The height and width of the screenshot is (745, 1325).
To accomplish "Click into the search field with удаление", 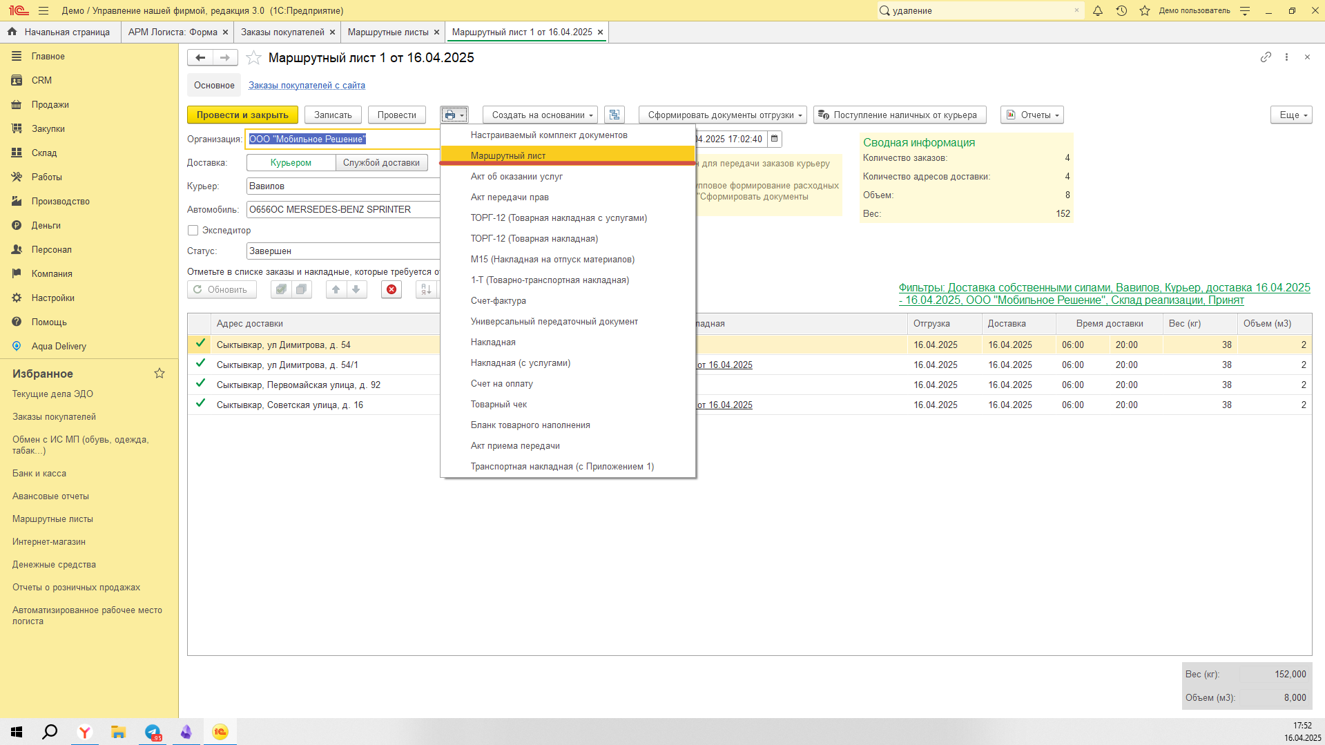I will pyautogui.click(x=980, y=10).
